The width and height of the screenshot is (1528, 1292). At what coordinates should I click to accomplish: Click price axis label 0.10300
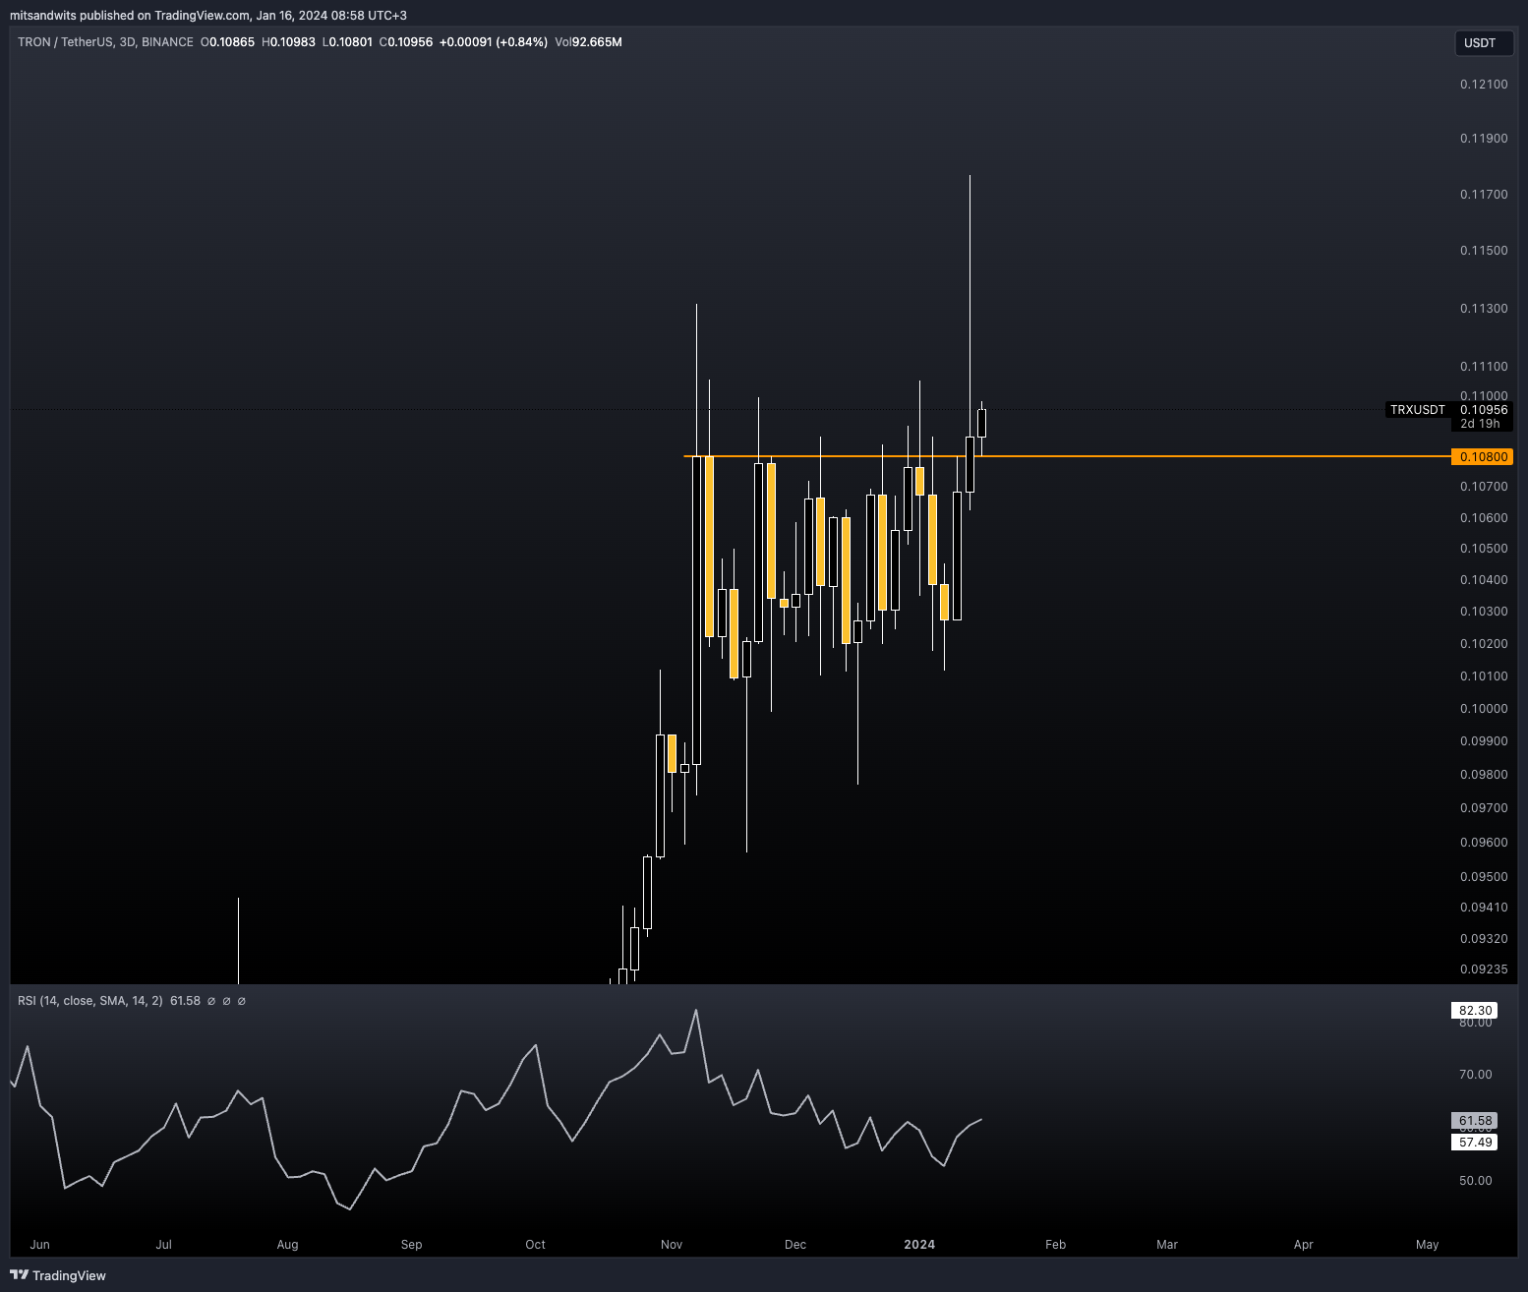point(1484,612)
